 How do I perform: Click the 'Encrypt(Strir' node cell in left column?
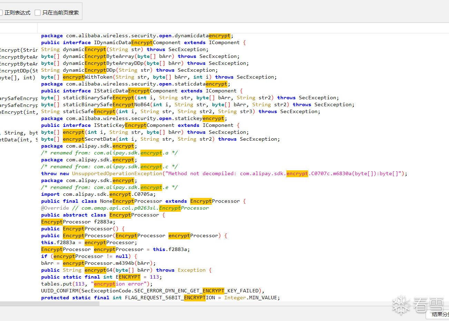pyautogui.click(x=19, y=50)
